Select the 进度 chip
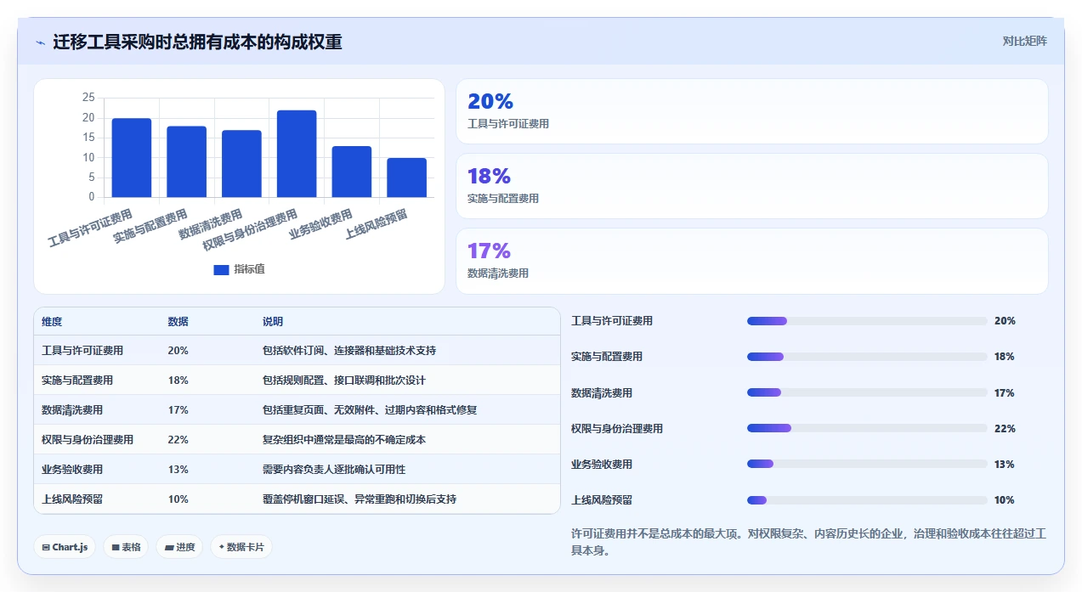This screenshot has height=592, width=1082. (x=179, y=547)
